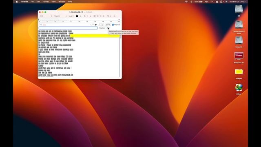Image resolution: width=261 pixels, height=147 pixels.
Task: Click into the find text field
Action: [x=68, y=24]
